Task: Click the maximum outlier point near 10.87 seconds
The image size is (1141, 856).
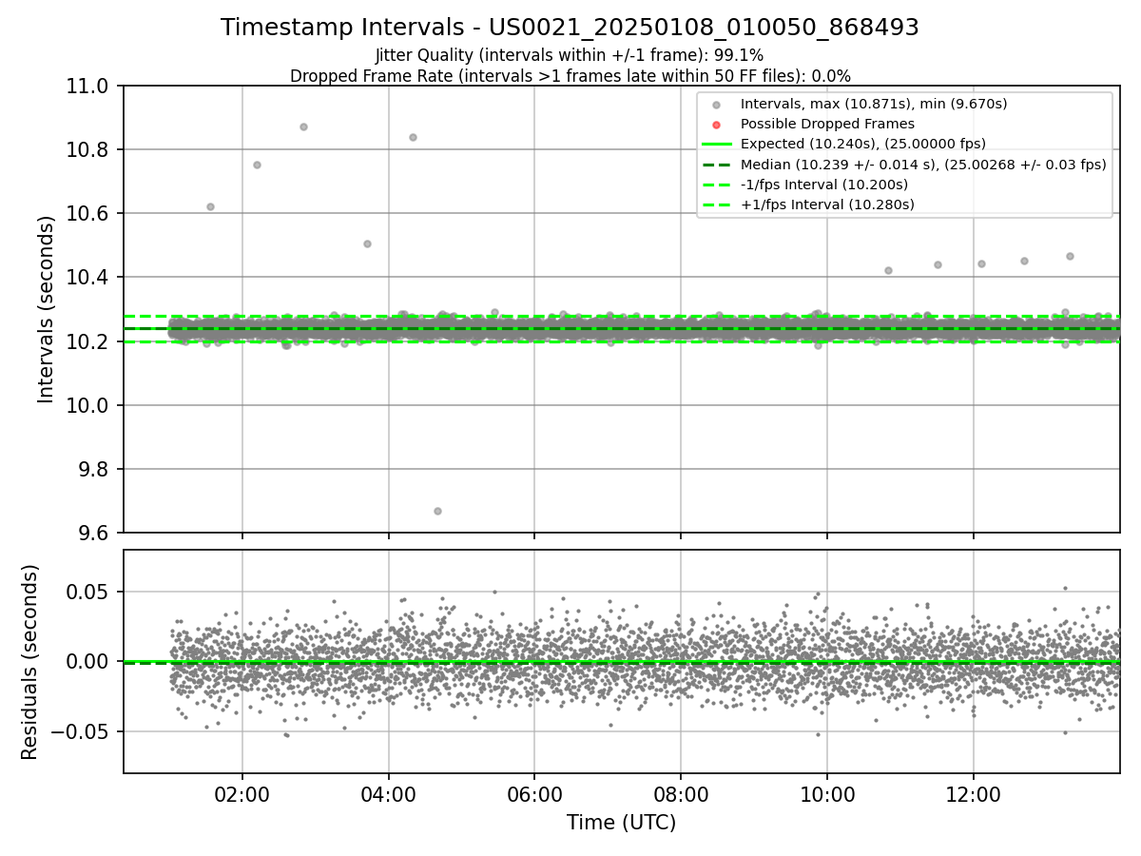Action: [x=303, y=126]
